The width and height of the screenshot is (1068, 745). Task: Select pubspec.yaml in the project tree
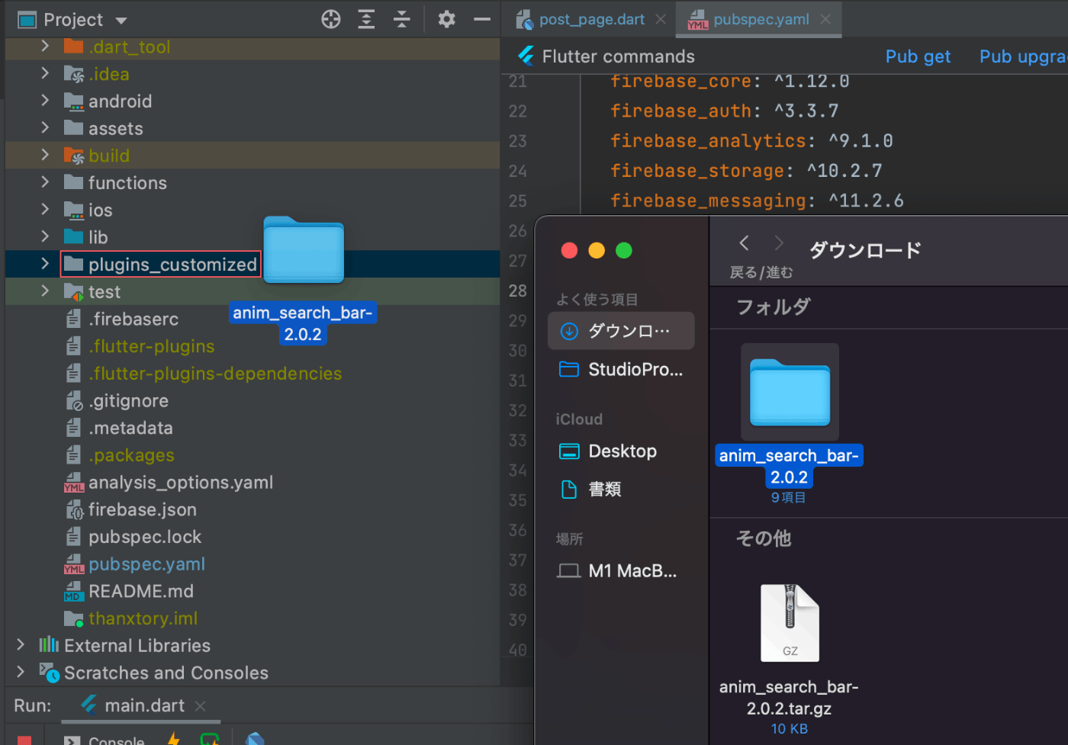[x=146, y=564]
